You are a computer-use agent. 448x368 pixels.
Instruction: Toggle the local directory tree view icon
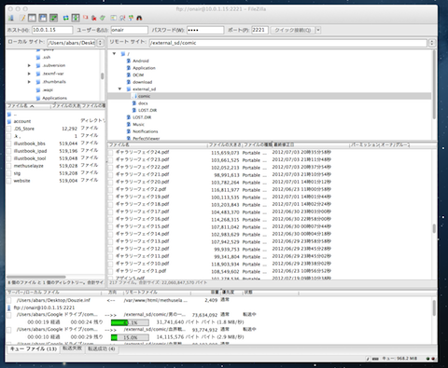pyautogui.click(x=32, y=18)
